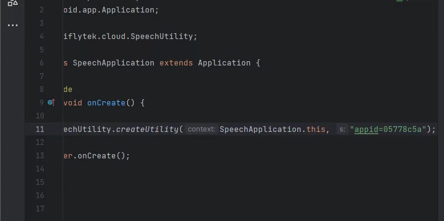Click the override gutter icon beside onCreate
444x221 pixels.
52,103
